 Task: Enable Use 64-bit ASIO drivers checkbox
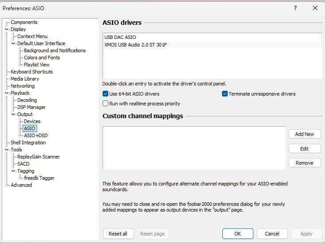(106, 94)
